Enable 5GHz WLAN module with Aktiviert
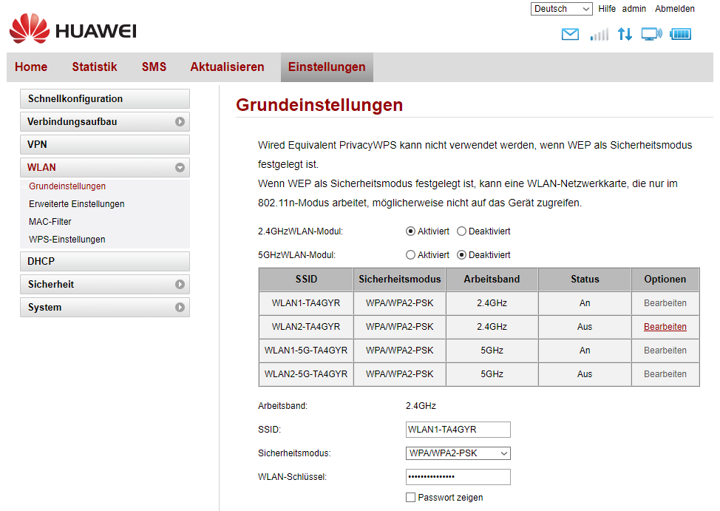This screenshot has height=511, width=720. tap(411, 255)
